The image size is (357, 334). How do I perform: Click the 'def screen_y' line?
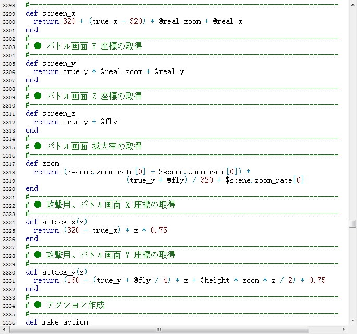pyautogui.click(x=51, y=63)
